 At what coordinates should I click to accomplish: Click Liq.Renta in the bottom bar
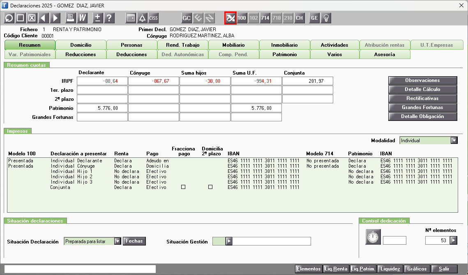pyautogui.click(x=336, y=269)
